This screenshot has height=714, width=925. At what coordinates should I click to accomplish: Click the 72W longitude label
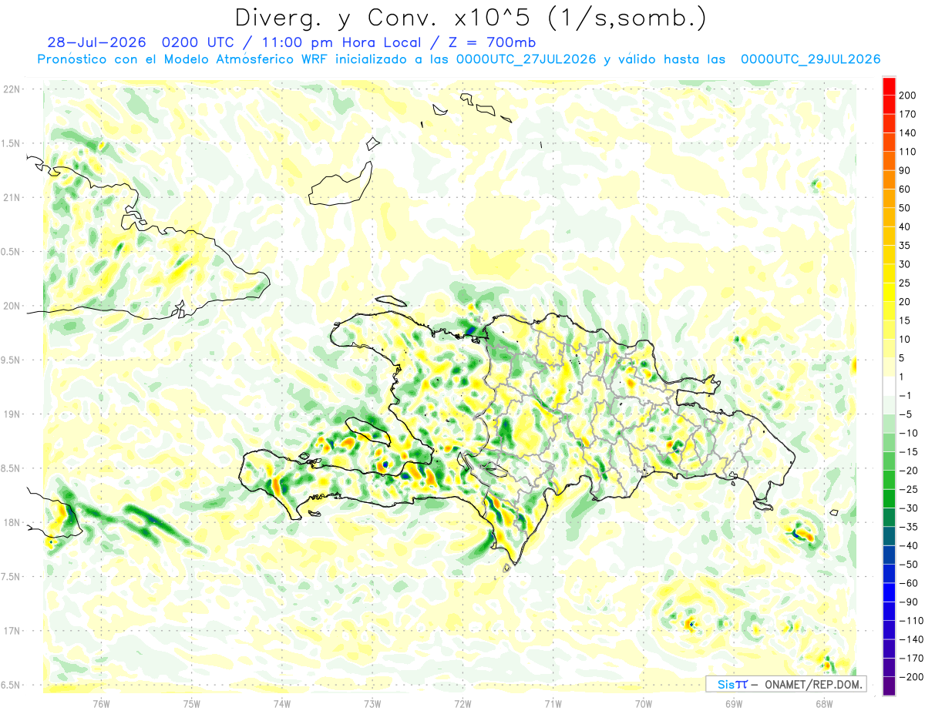pyautogui.click(x=462, y=702)
